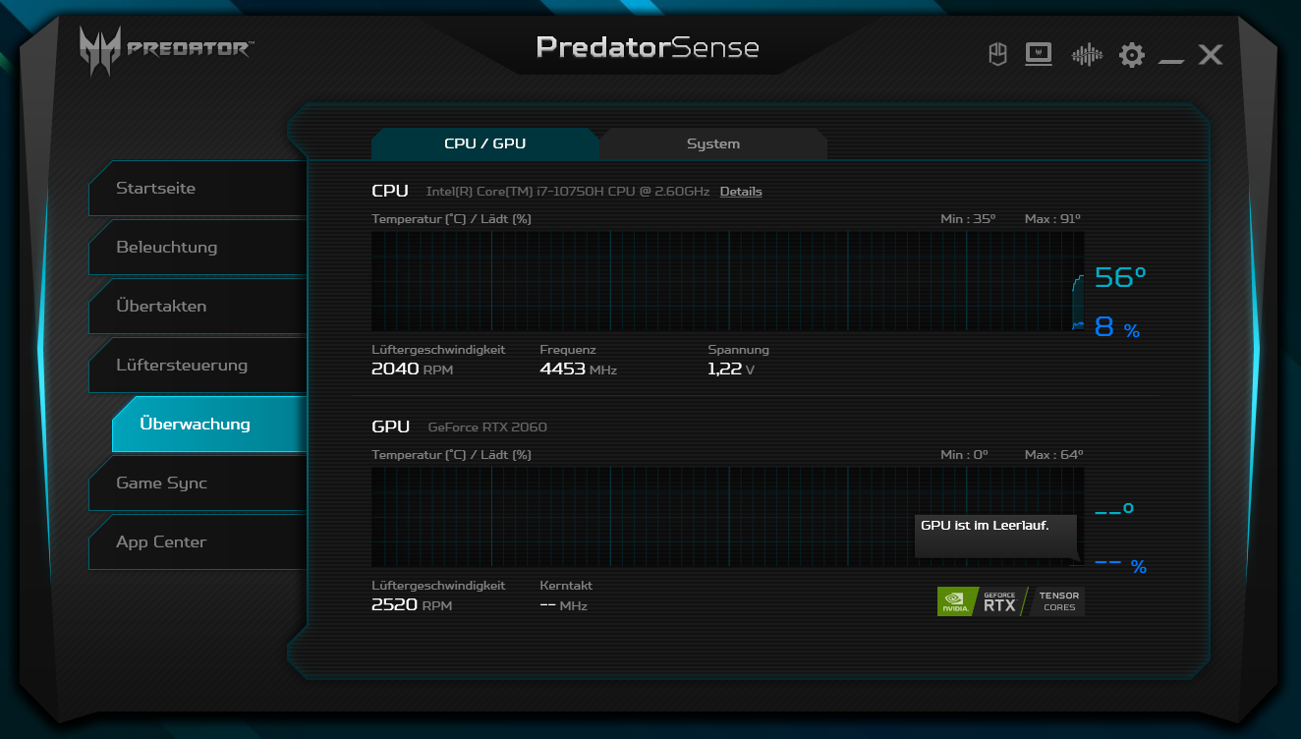Click the CPU temperature graph

pyautogui.click(x=728, y=281)
